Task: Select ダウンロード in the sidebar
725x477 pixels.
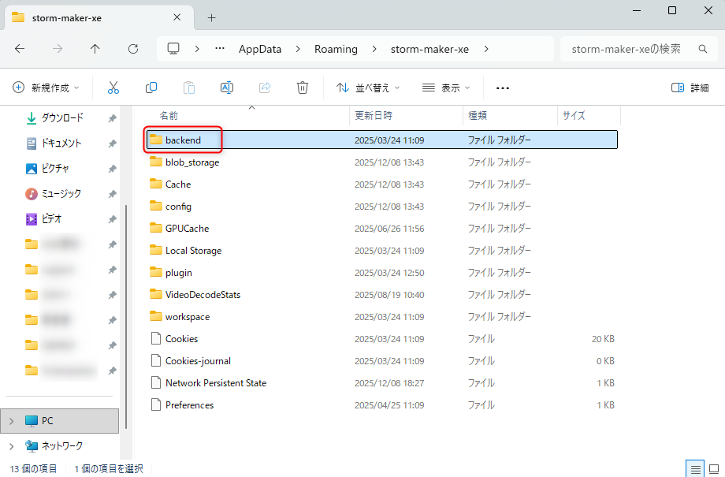Action: click(x=61, y=118)
